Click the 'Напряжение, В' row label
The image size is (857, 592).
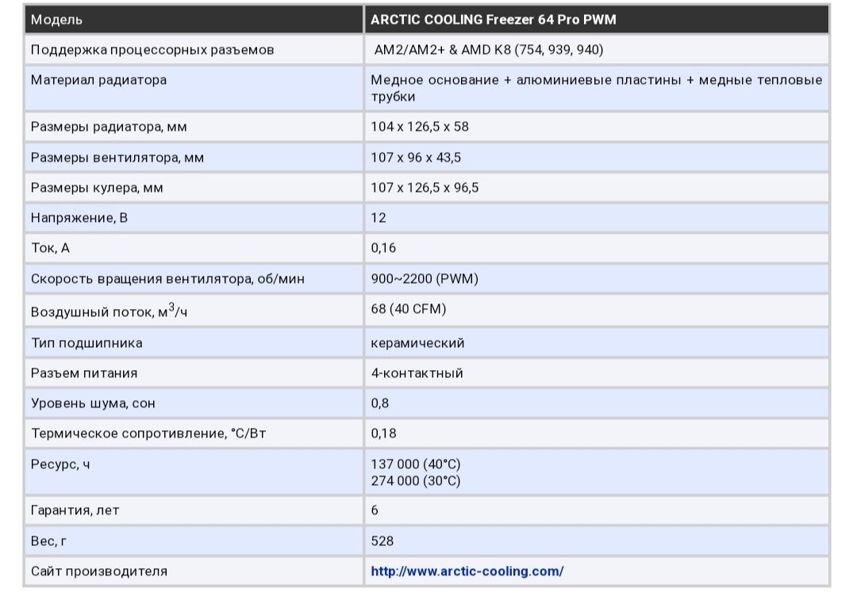(x=79, y=218)
